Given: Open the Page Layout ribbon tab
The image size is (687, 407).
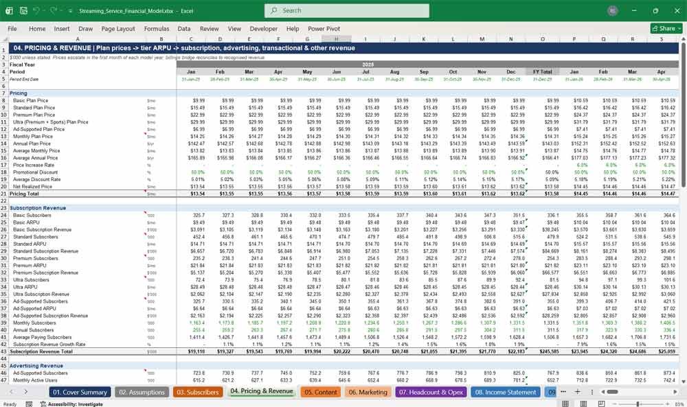Looking at the screenshot, I should (x=118, y=28).
